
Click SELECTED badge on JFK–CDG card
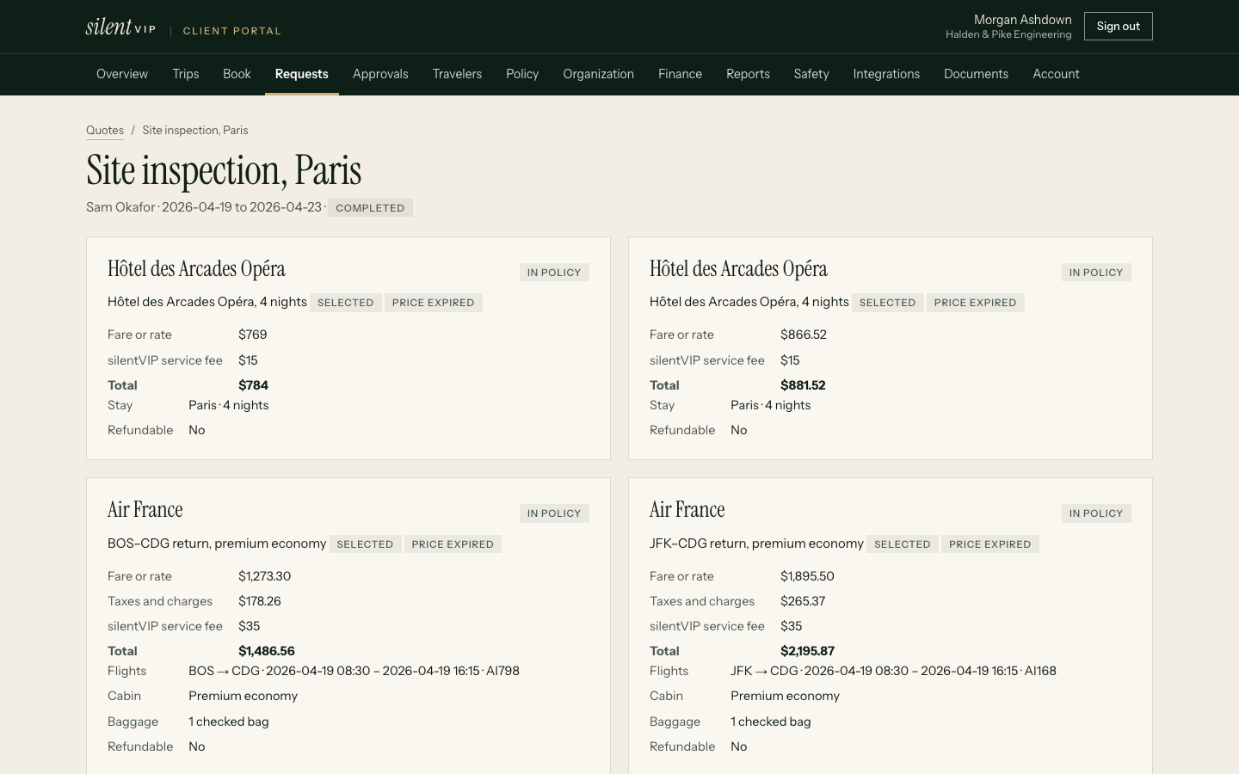(903, 544)
